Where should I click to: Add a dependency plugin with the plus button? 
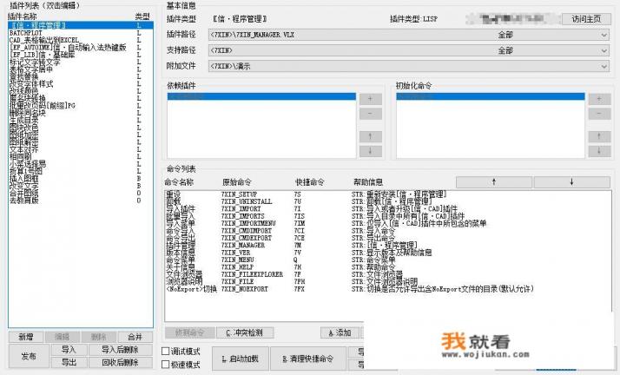370,99
